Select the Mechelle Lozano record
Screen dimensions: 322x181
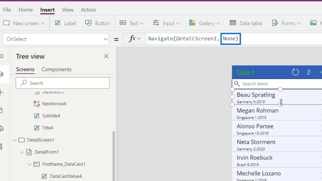pos(277,175)
